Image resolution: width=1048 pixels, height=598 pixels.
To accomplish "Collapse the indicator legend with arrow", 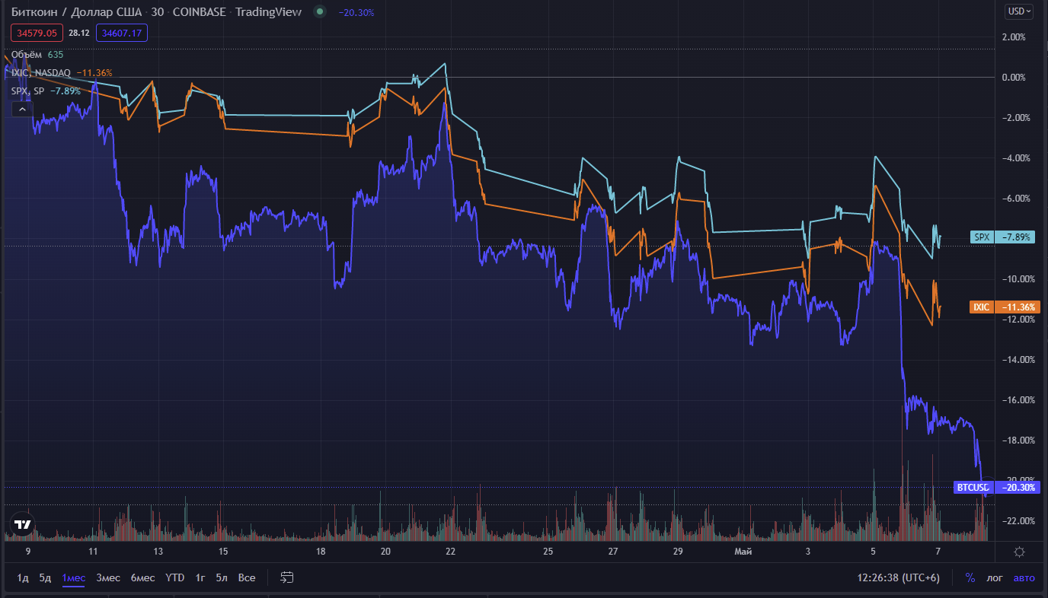I will 21,110.
